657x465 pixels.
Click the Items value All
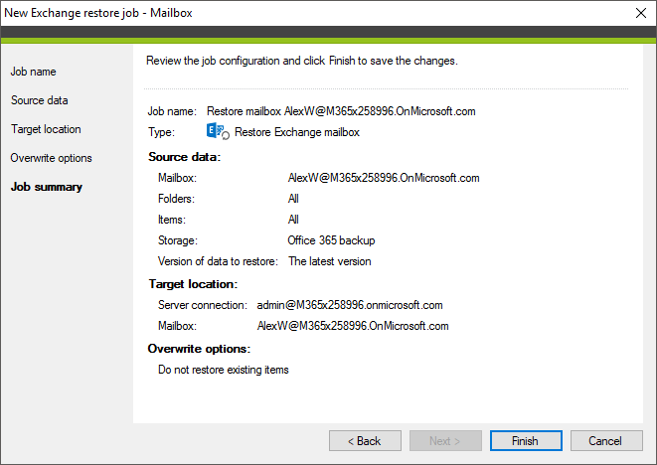tap(293, 220)
